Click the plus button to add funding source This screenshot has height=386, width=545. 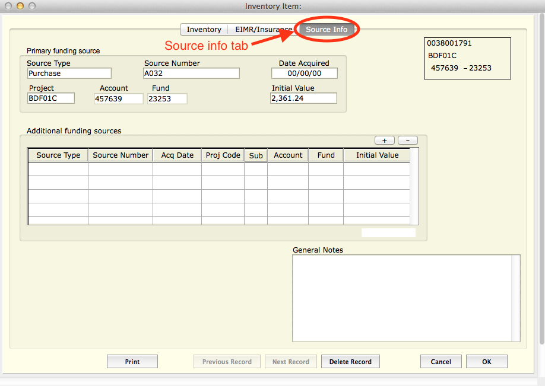point(384,141)
